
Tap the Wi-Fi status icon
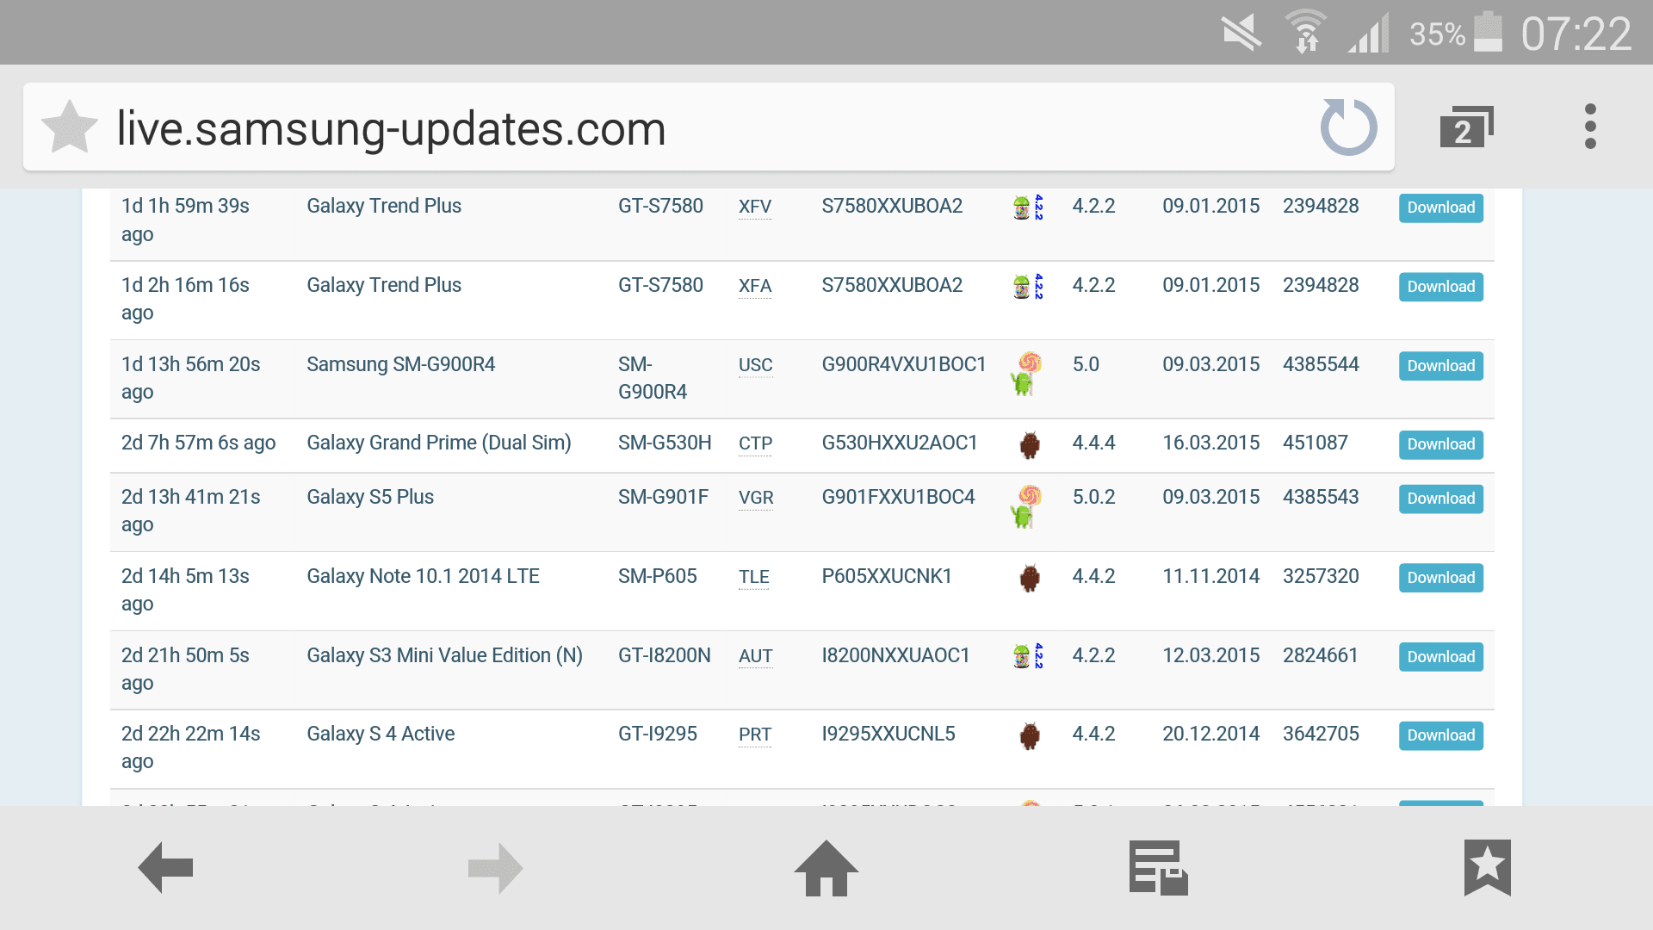[x=1306, y=33]
